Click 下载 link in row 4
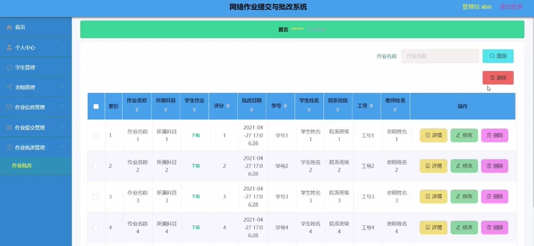This screenshot has height=246, width=534. coord(195,227)
